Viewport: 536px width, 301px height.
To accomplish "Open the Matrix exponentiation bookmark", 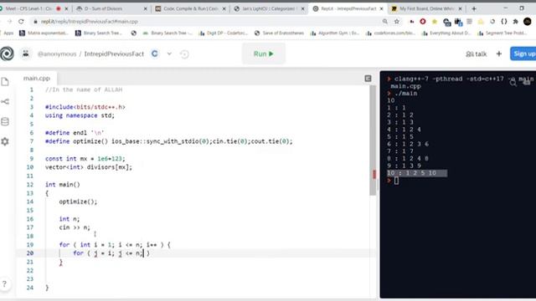I will click(44, 33).
